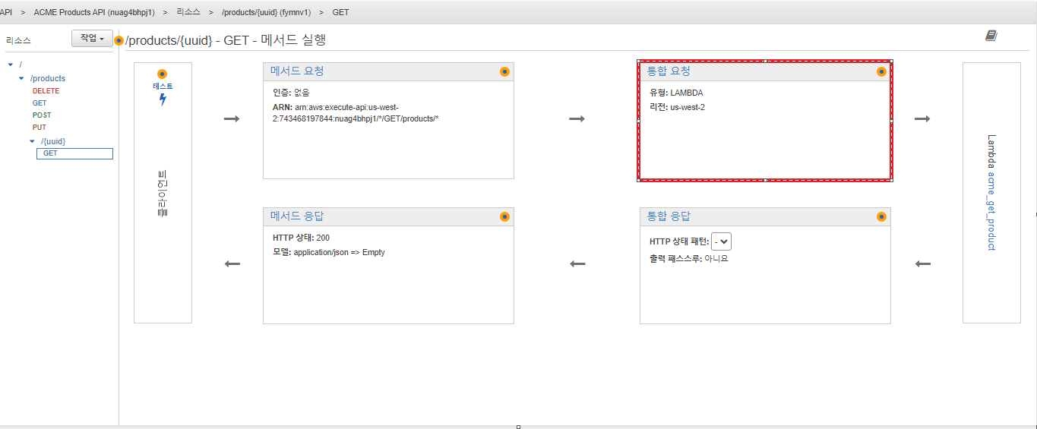1037x429 pixels.
Task: Click the 출력 패스스루: 아니요 text
Action: (689, 259)
